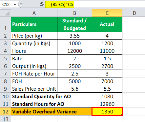Select row 4 header

pos(6,51)
